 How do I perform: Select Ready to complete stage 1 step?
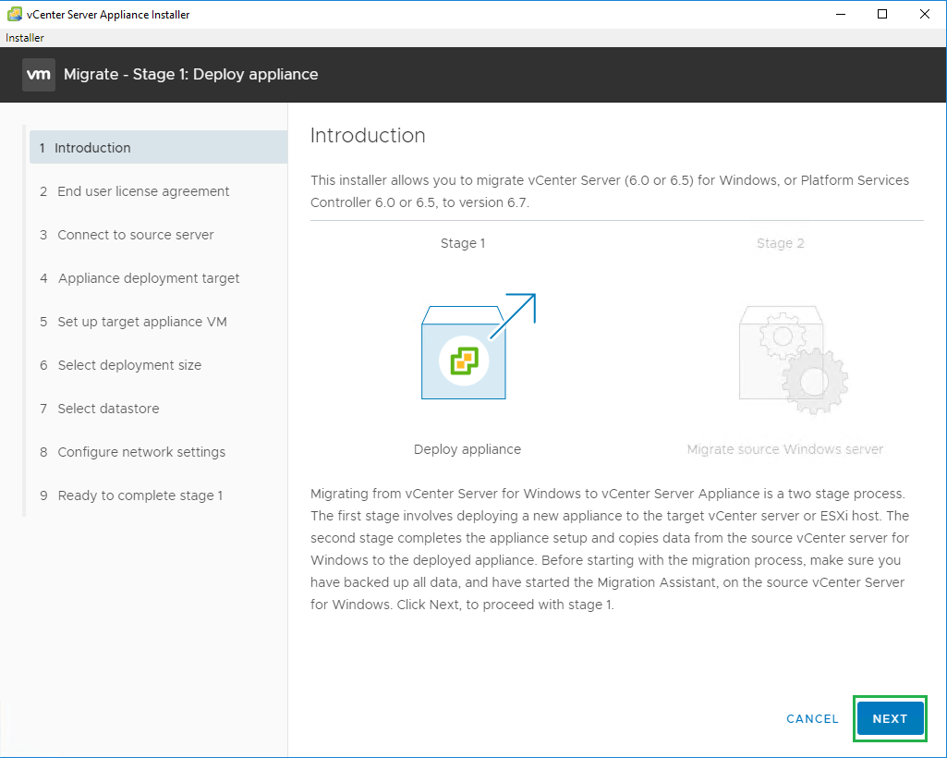(x=140, y=495)
